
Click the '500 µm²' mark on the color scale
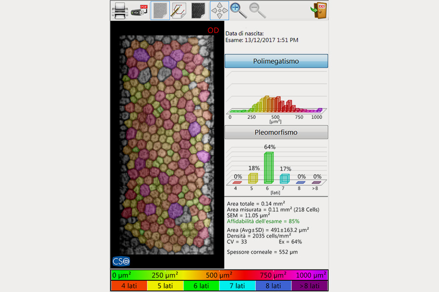(219, 275)
